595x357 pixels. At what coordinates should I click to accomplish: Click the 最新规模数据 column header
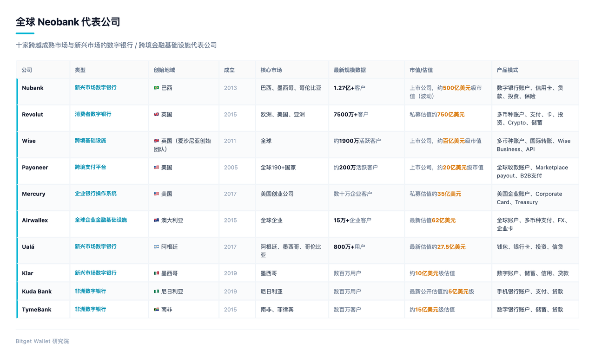pos(350,70)
